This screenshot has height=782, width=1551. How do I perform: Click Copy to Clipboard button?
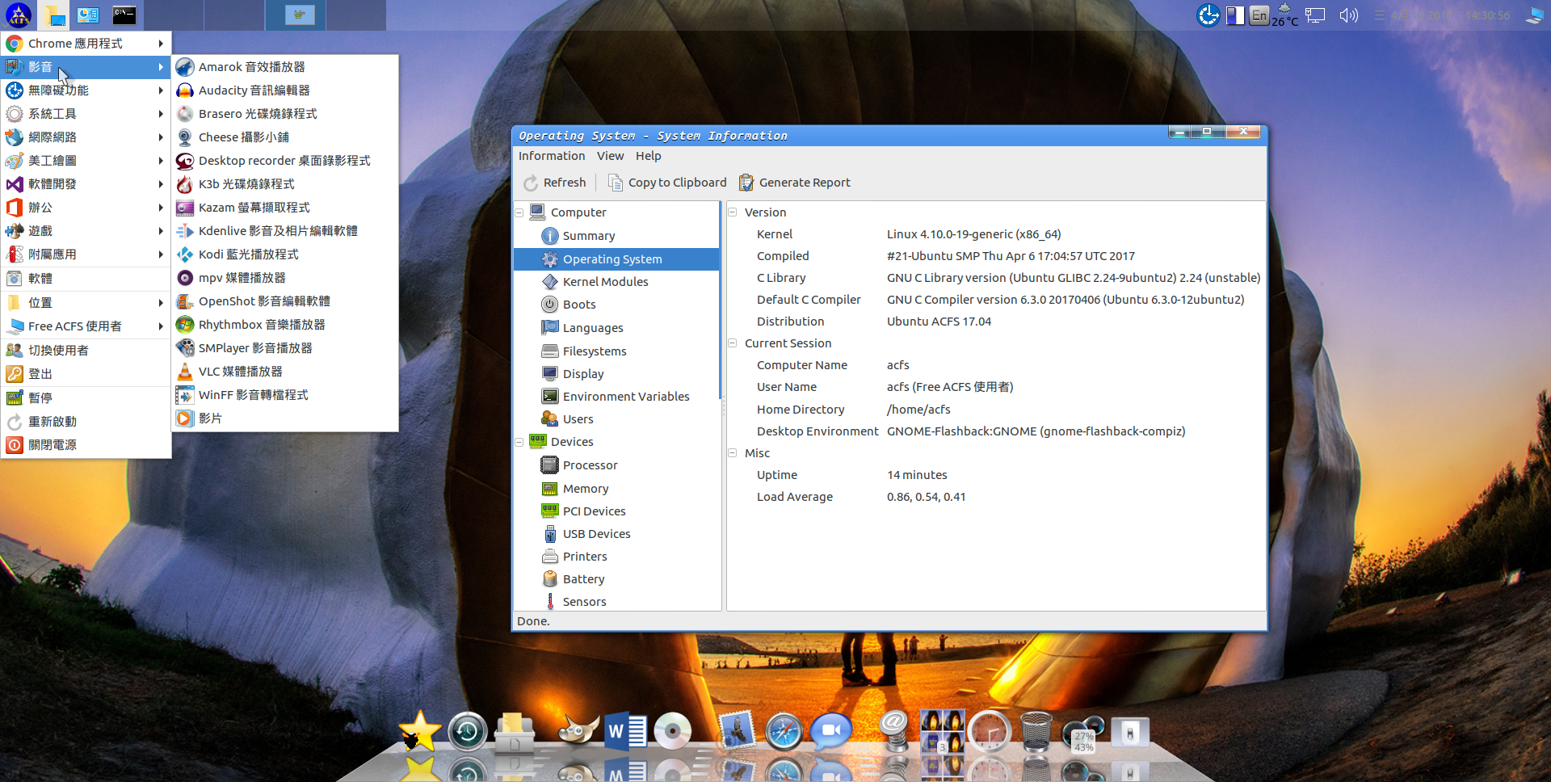tap(667, 183)
